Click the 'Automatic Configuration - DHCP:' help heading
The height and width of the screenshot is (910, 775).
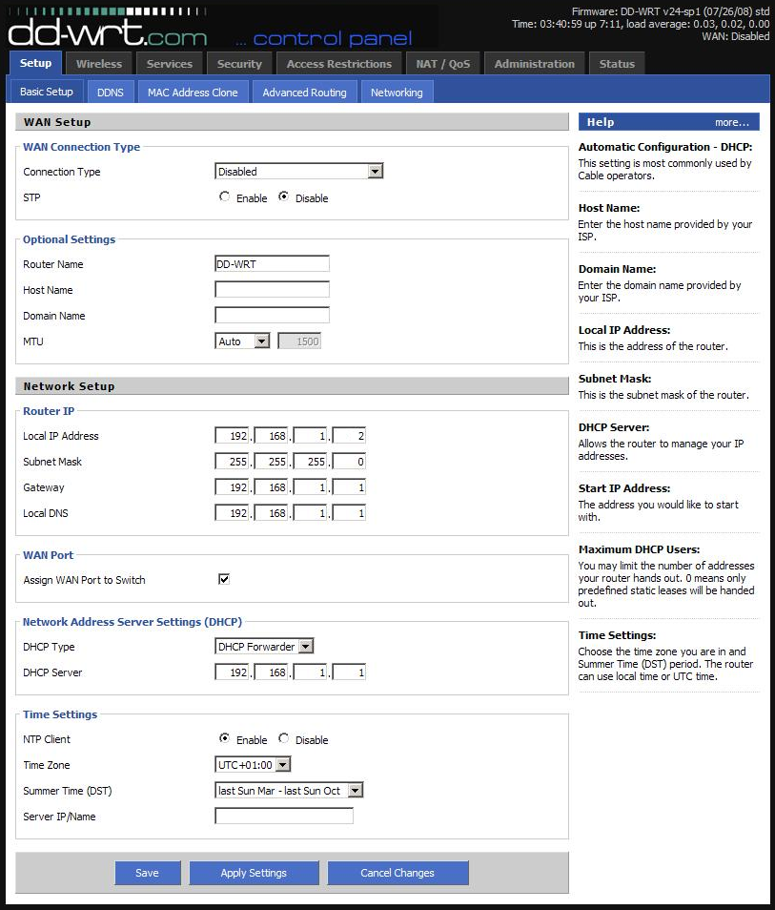(x=665, y=147)
